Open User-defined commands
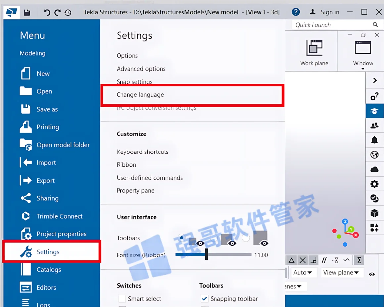Viewport: 384px width, 307px height. [150, 178]
